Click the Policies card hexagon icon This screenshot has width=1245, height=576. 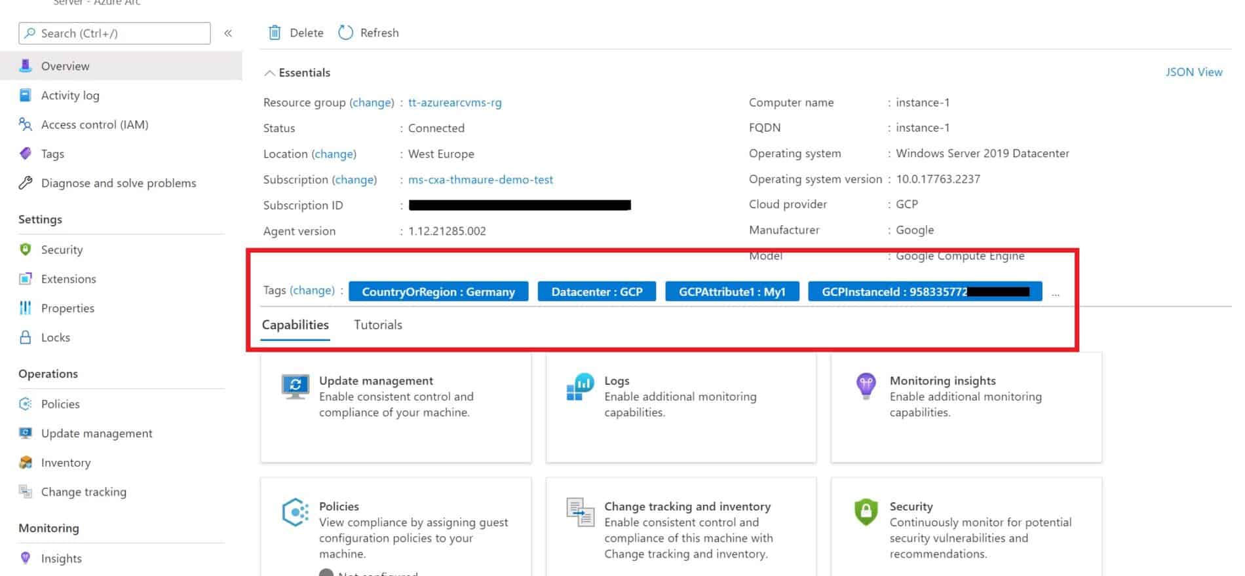pos(296,512)
